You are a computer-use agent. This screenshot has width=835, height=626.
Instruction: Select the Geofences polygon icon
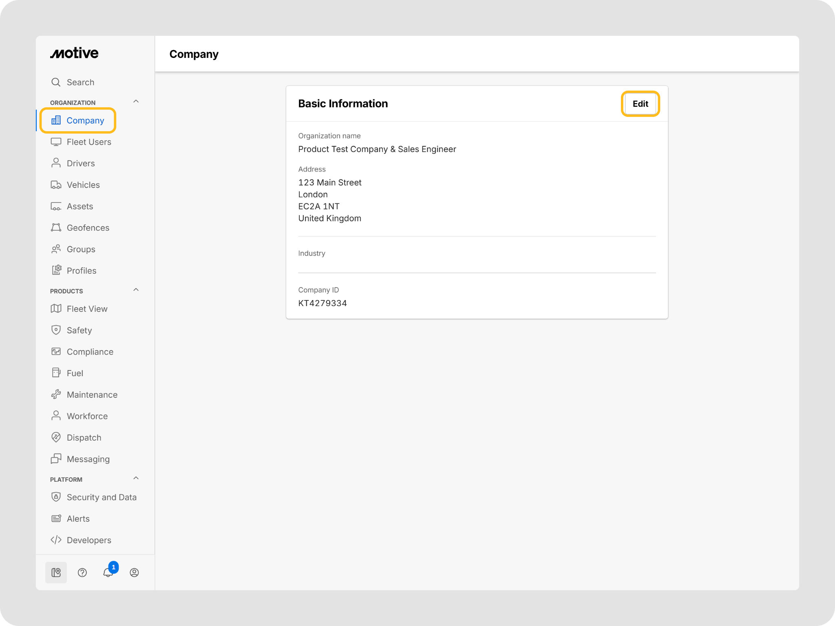point(56,228)
